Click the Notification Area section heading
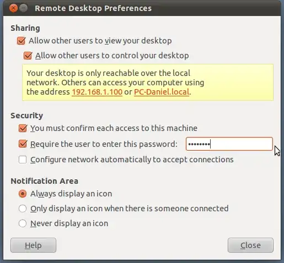Viewport: 284px width, 263px height. pyautogui.click(x=45, y=181)
